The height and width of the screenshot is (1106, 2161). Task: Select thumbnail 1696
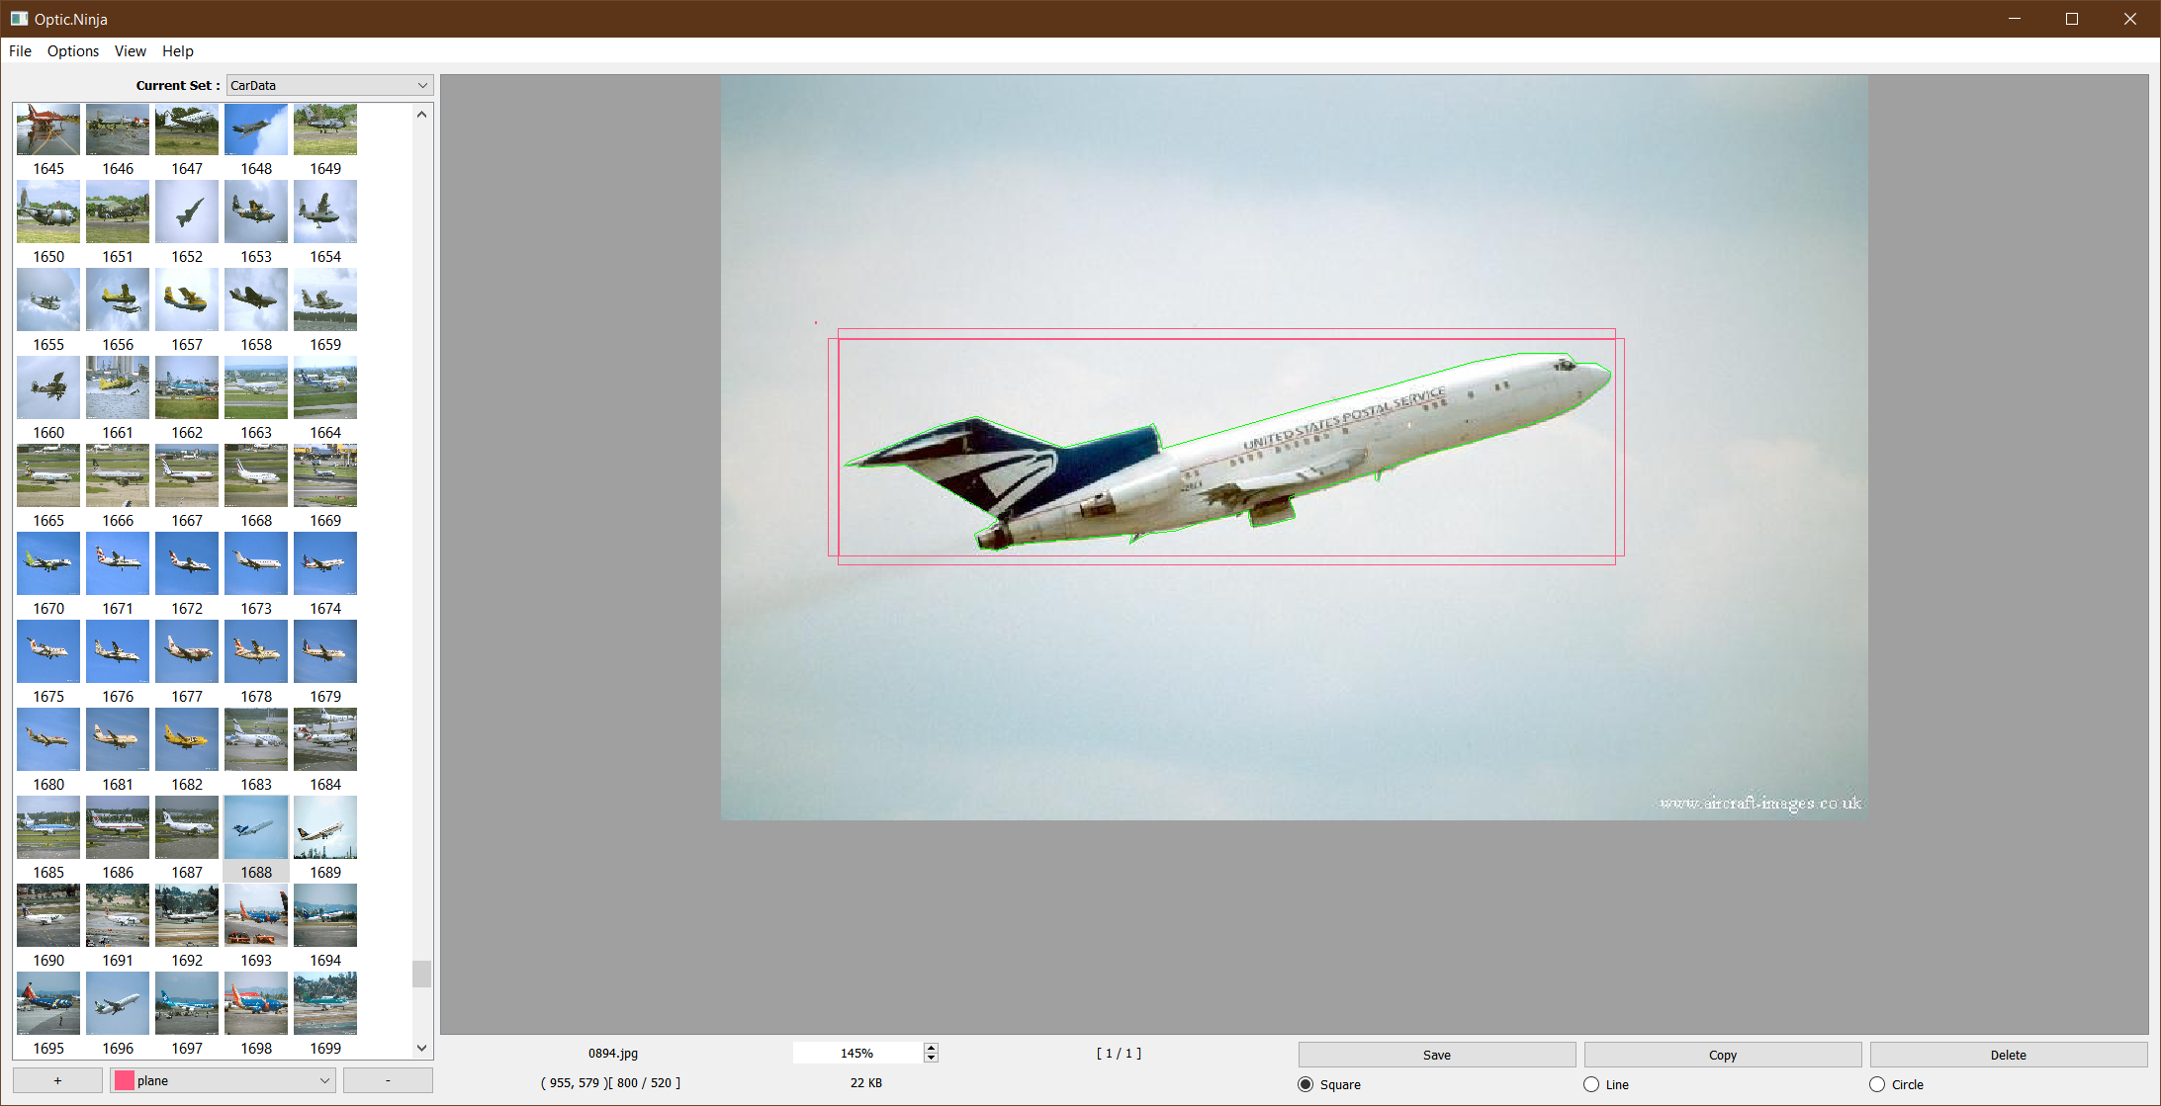point(118,1003)
